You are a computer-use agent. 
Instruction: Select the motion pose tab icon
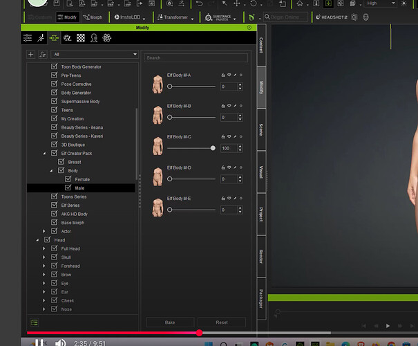[x=41, y=38]
